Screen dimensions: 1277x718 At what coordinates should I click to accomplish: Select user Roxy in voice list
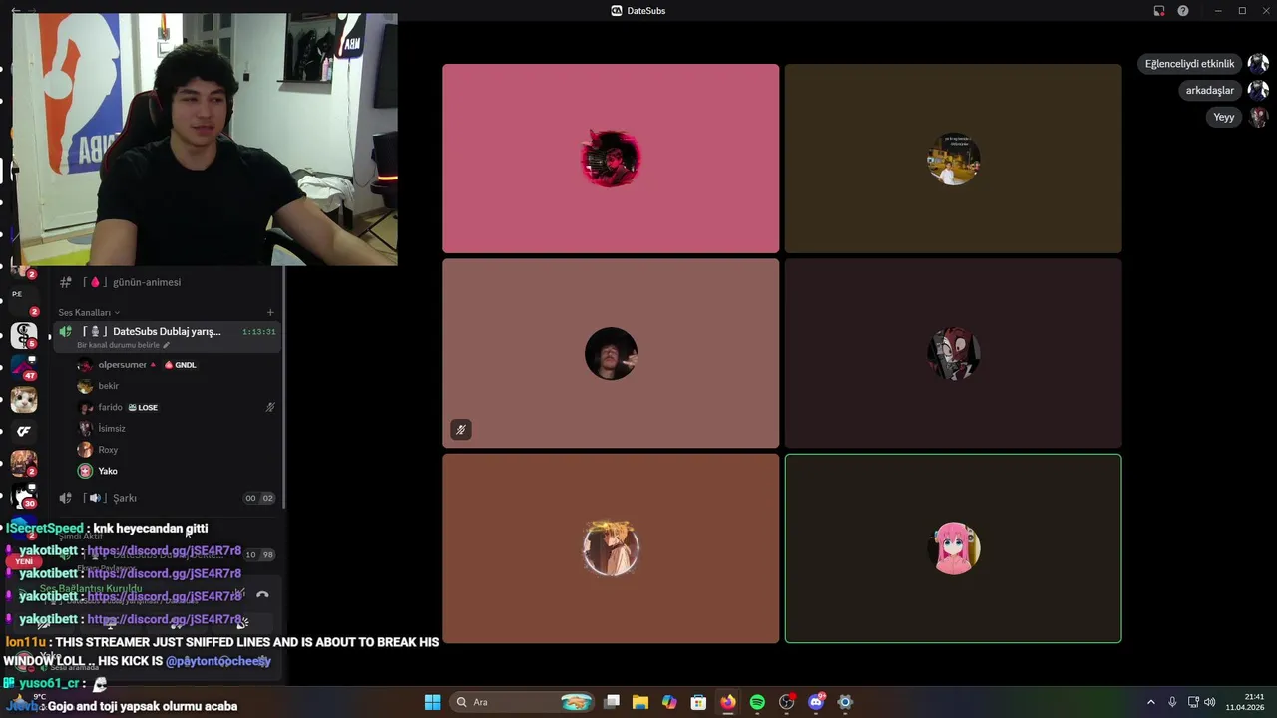pos(108,450)
